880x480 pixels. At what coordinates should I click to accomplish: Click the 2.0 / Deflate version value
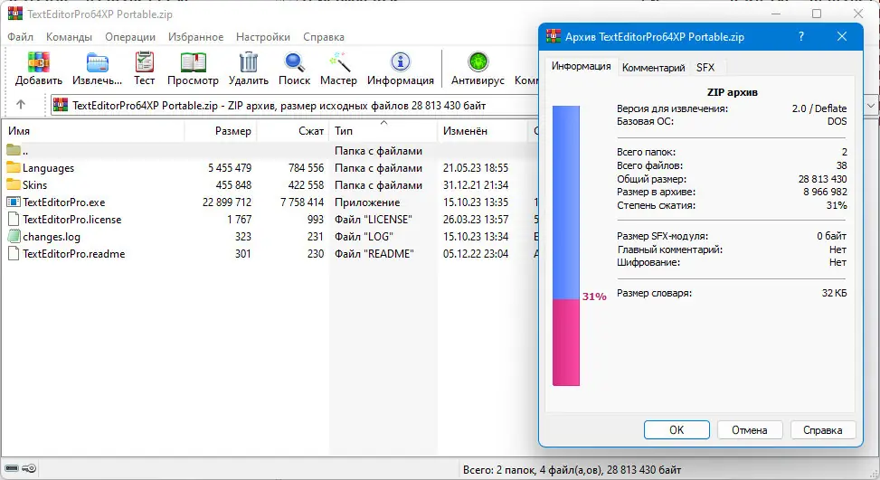click(x=819, y=108)
